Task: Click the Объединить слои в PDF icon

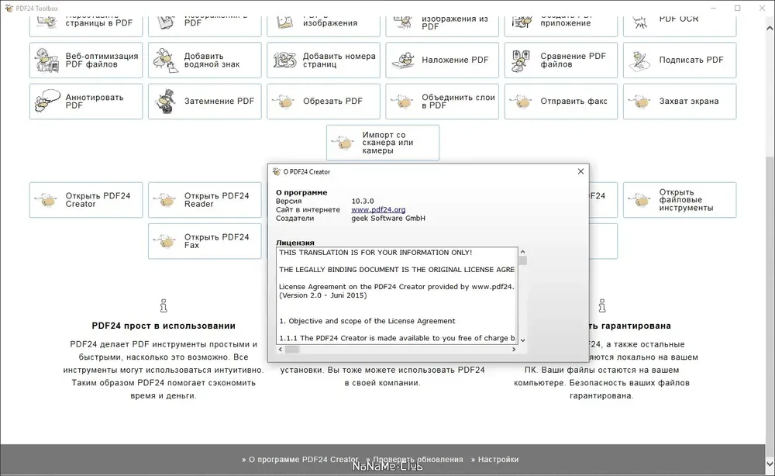Action: click(402, 102)
